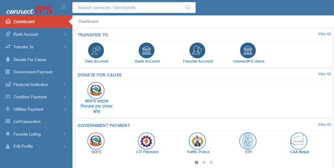Viewport: 334px width, 168px height.
Task: Open ListTransaction sidebar menu label
Action: click(27, 122)
